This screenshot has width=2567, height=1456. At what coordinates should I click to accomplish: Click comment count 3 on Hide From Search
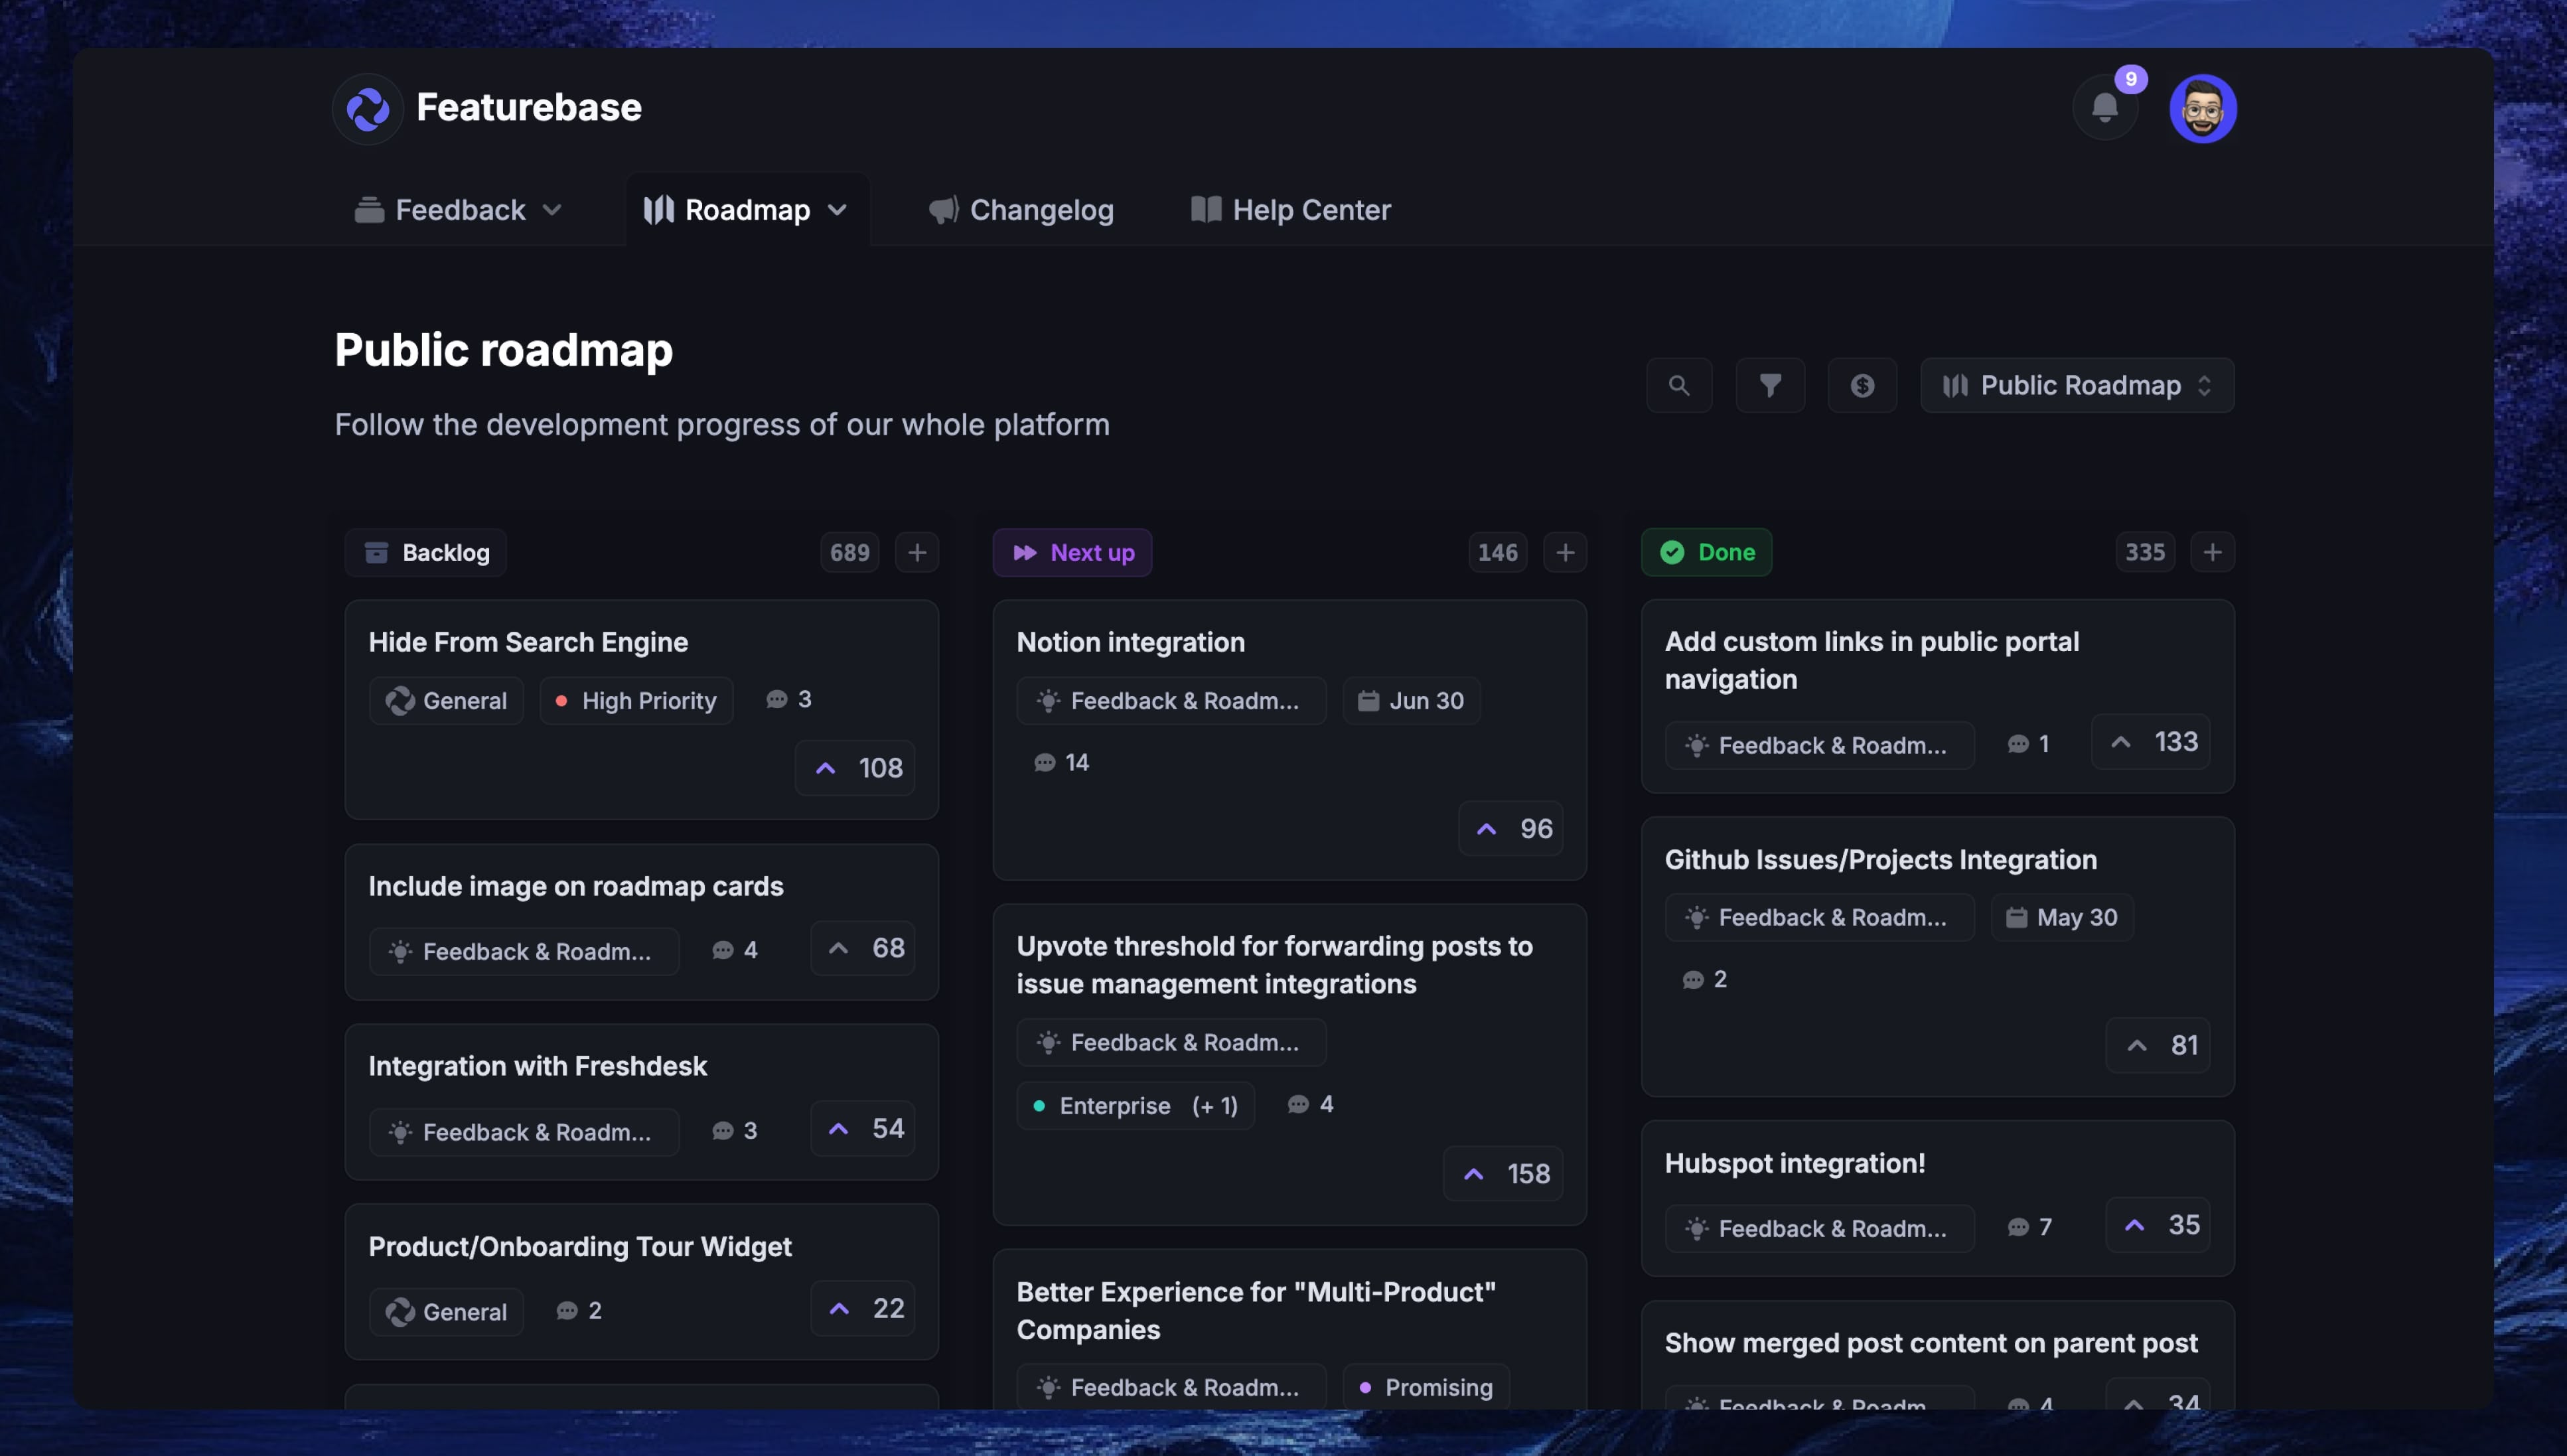789,699
